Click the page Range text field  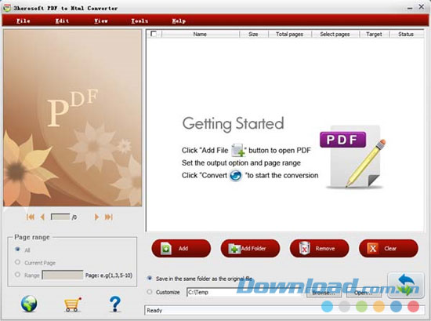tap(63, 275)
